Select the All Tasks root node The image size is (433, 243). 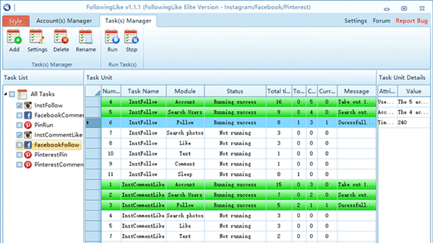[x=42, y=94]
